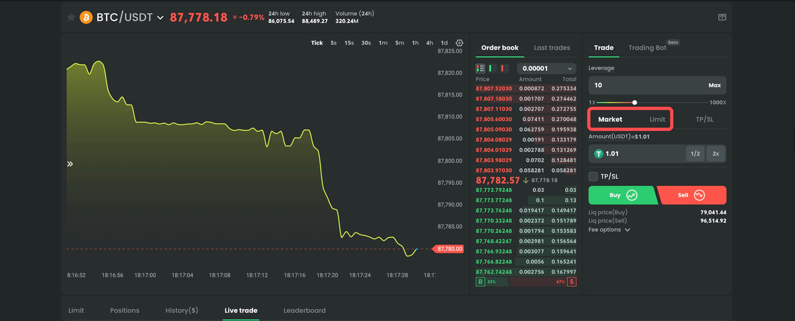The image size is (795, 321).
Task: Halve amount with 1/2 button
Action: pyautogui.click(x=694, y=154)
